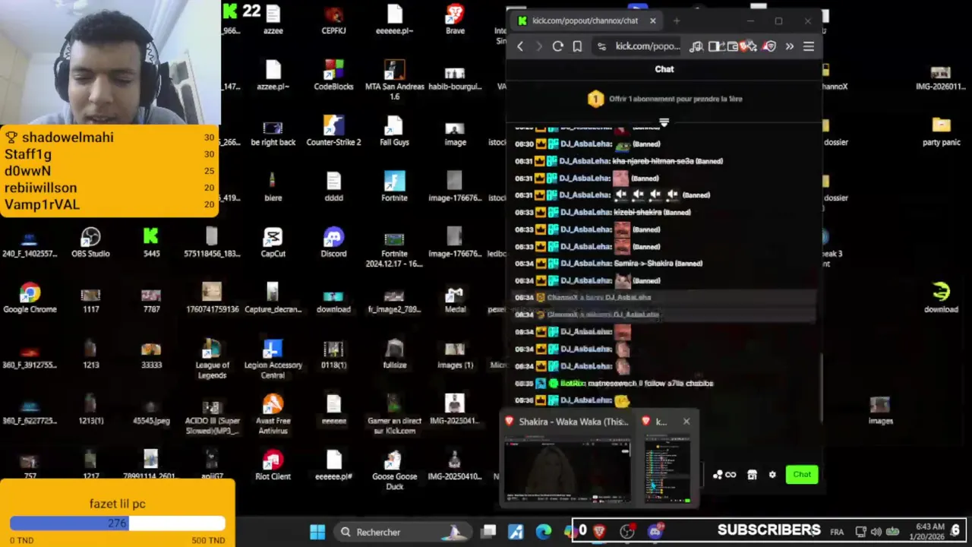The height and width of the screenshot is (547, 972).
Task: Click shadowelmahi on the leaderboard overlay
Action: click(68, 138)
